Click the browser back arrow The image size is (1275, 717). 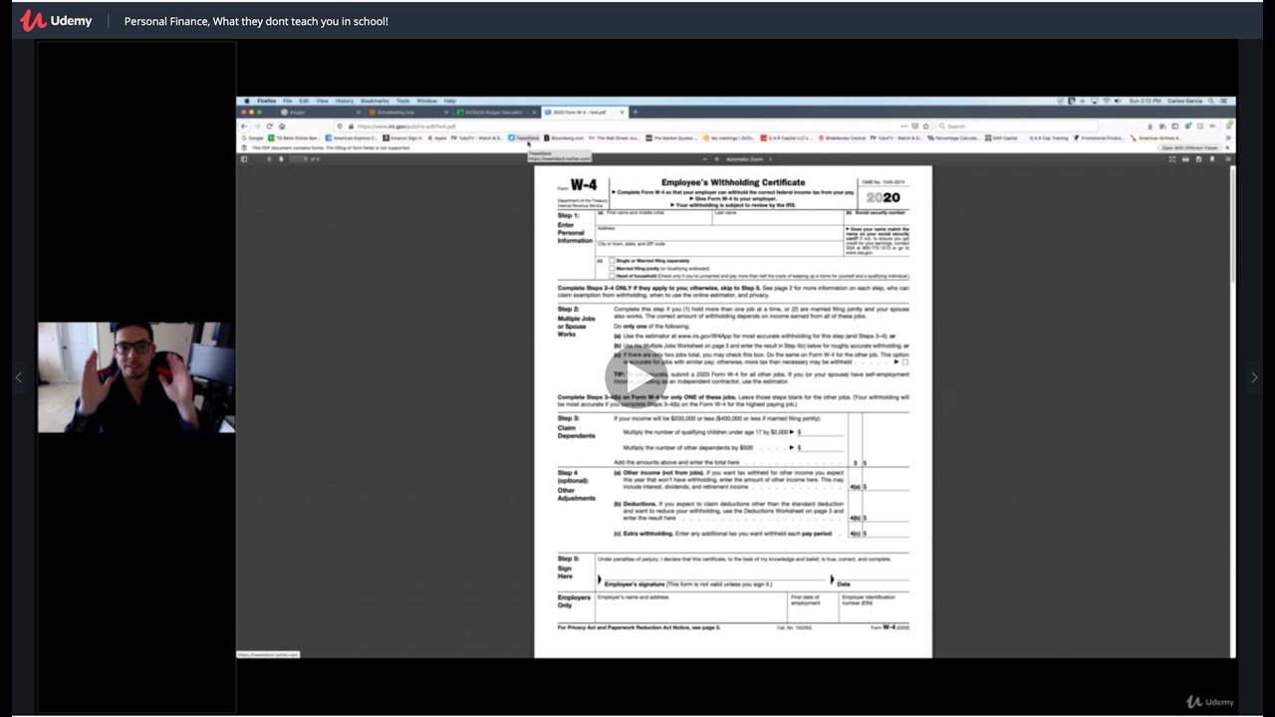point(244,125)
